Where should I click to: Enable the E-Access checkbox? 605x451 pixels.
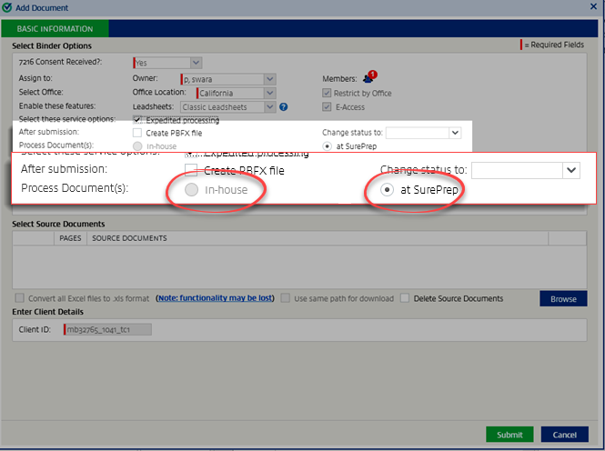(x=328, y=106)
